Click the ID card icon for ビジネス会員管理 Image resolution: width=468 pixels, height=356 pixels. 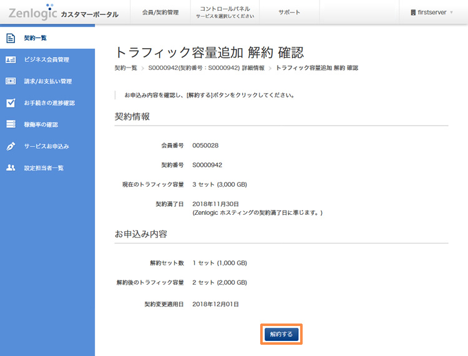click(x=11, y=60)
